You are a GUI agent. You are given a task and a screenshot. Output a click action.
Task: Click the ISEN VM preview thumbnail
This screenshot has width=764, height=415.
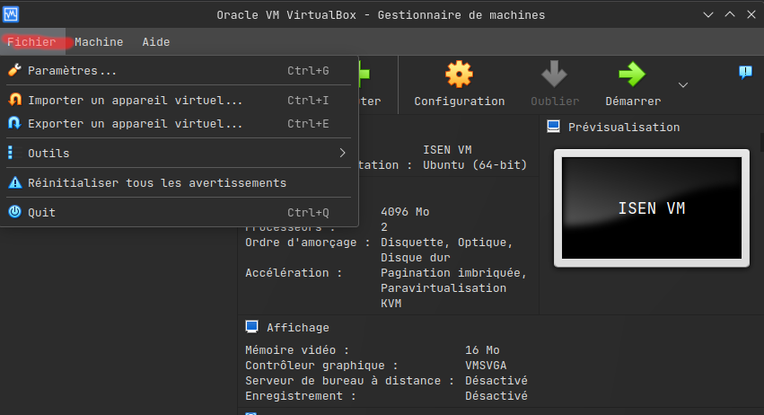click(652, 208)
